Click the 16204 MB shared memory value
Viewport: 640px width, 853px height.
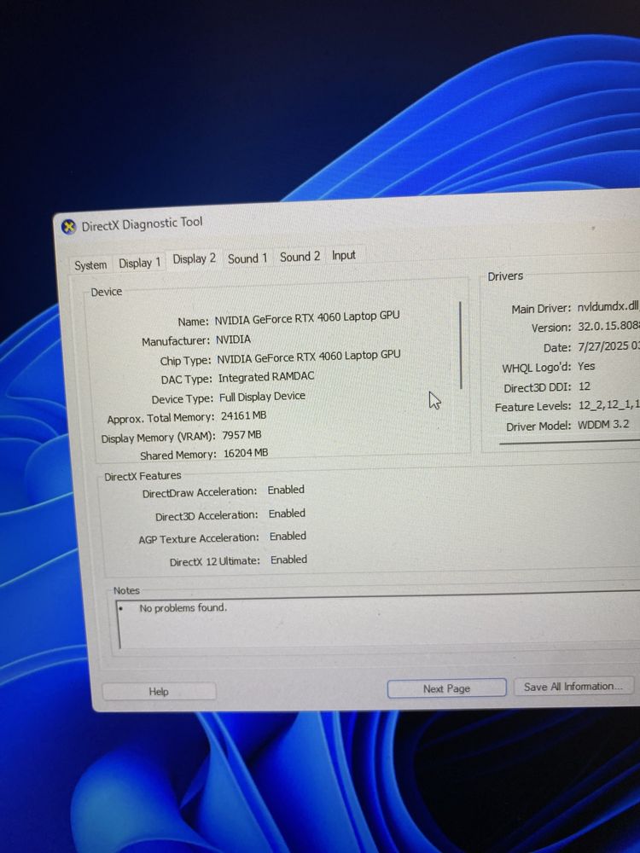(246, 453)
